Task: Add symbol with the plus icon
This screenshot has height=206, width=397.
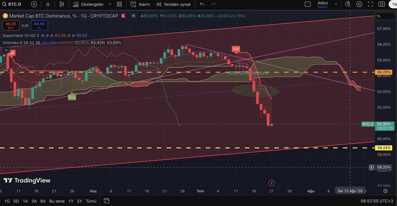Action: pyautogui.click(x=34, y=4)
